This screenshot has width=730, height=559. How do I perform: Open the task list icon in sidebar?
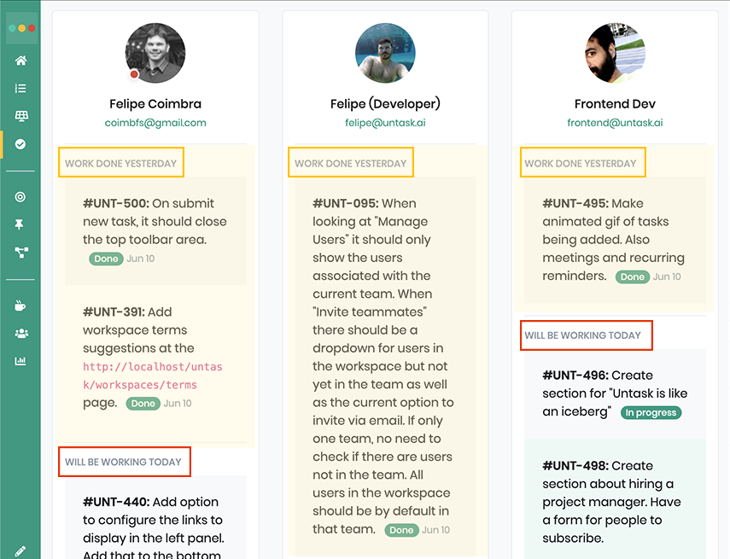click(x=20, y=88)
